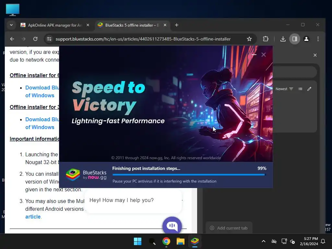The width and height of the screenshot is (332, 249).
Task: Close the ApkOnline APK manager tab
Action: (x=88, y=25)
